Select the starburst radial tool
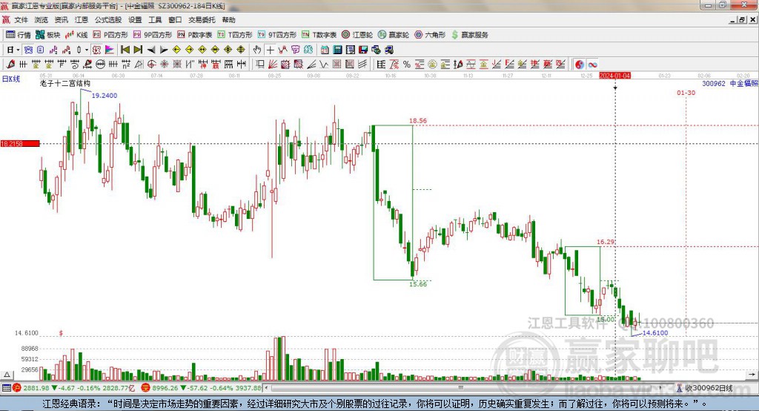The width and height of the screenshot is (759, 411). (x=165, y=64)
